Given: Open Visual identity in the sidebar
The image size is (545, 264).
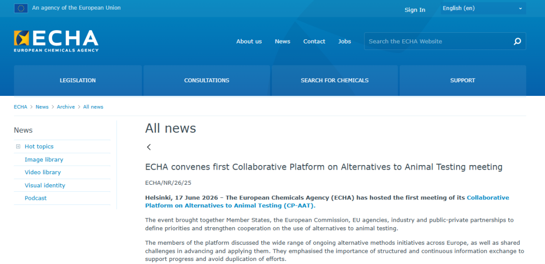Looking at the screenshot, I should tap(45, 185).
